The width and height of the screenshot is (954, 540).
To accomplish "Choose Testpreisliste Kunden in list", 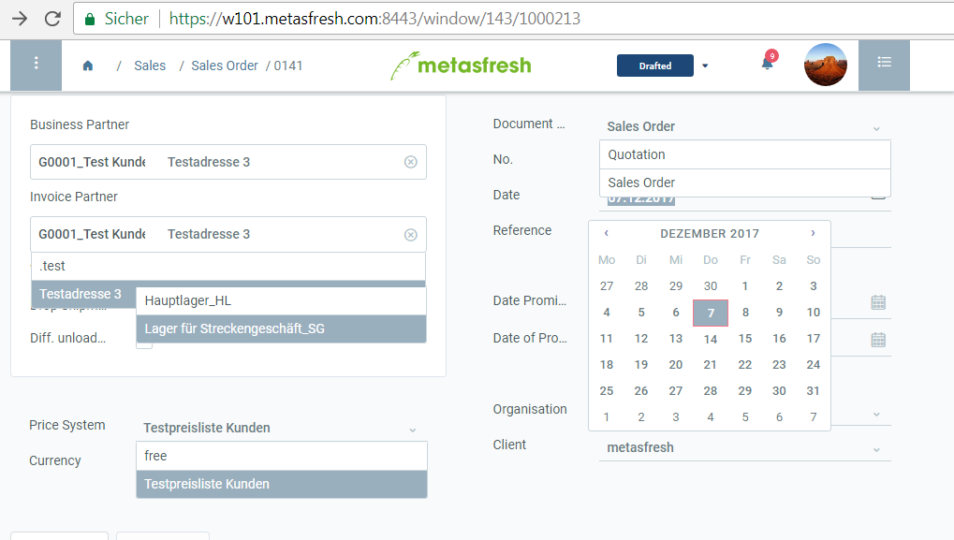I will click(282, 484).
